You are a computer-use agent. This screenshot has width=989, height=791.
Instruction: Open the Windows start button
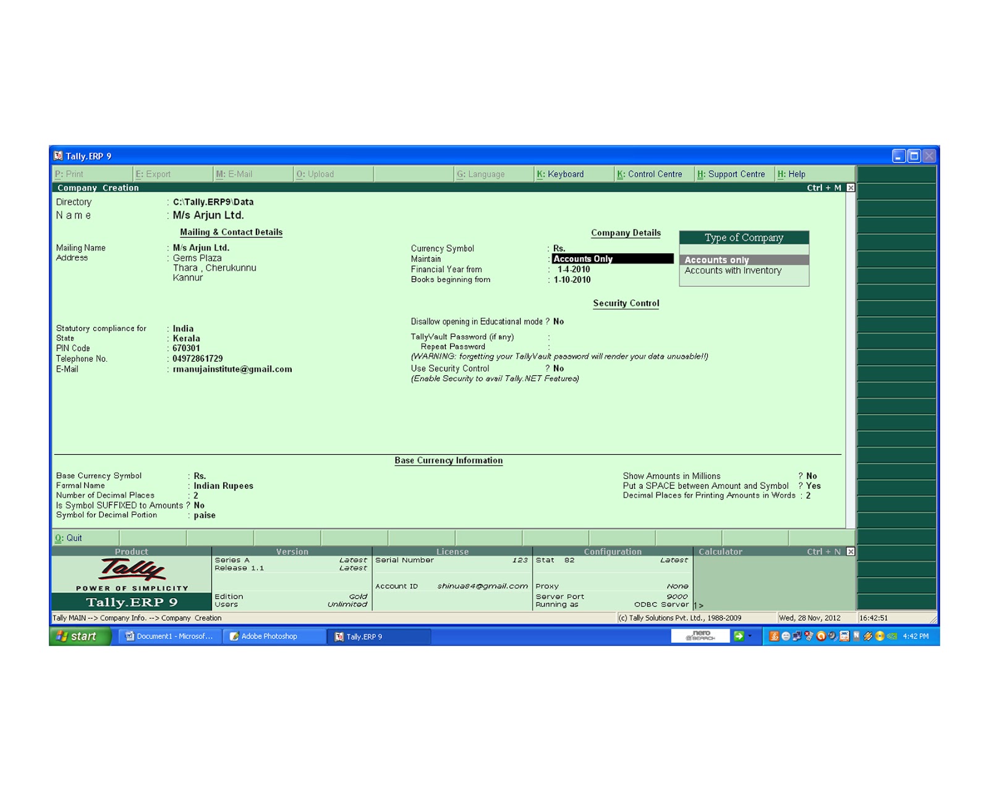[x=80, y=637]
